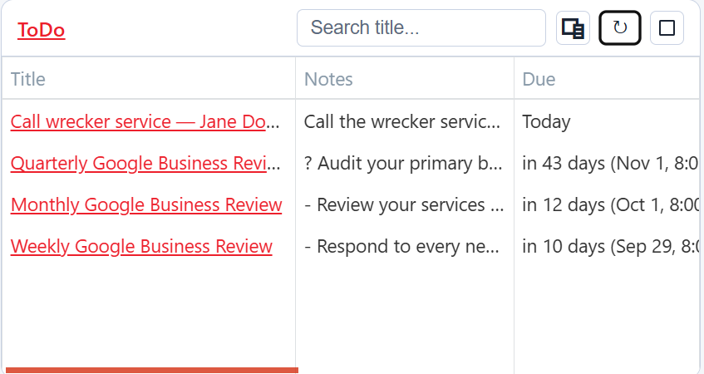Open the ToDo header link
Viewport: 704px width, 374px height.
point(42,30)
